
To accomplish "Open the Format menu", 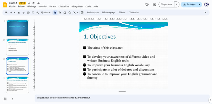I will (53, 7).
